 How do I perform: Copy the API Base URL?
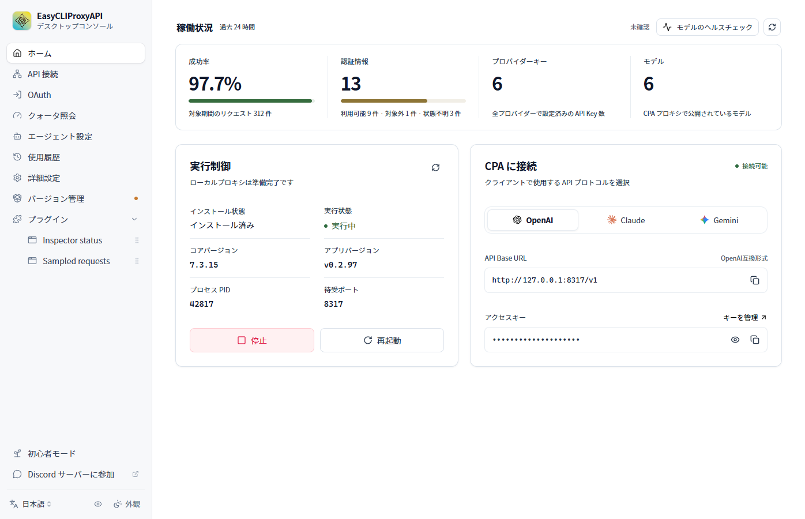754,280
